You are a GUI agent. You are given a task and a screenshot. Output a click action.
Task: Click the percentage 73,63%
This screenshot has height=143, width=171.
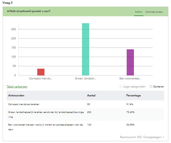coord(130,112)
